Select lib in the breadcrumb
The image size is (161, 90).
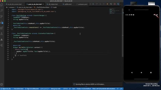click(x=7, y=7)
